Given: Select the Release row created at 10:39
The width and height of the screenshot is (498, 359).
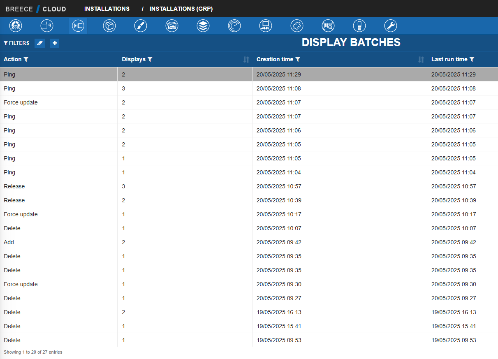Looking at the screenshot, I should 249,200.
